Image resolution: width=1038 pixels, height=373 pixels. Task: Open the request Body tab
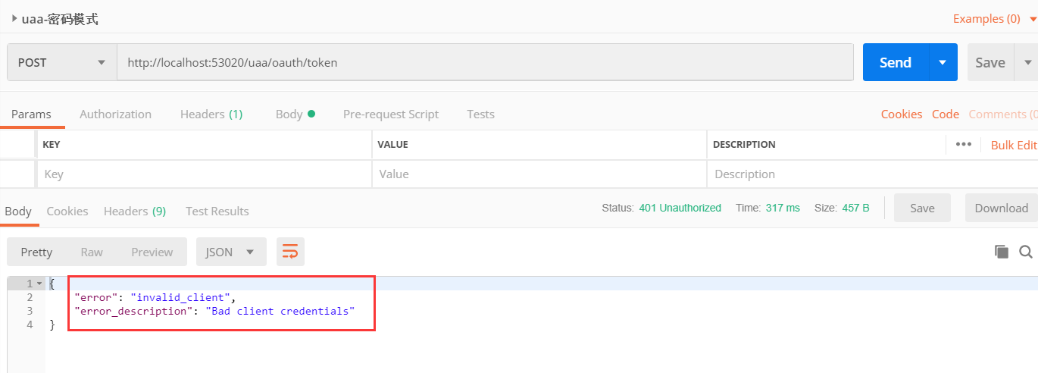pyautogui.click(x=295, y=114)
